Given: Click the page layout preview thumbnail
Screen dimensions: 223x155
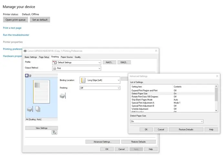Looking at the screenshot, I should point(41,92).
